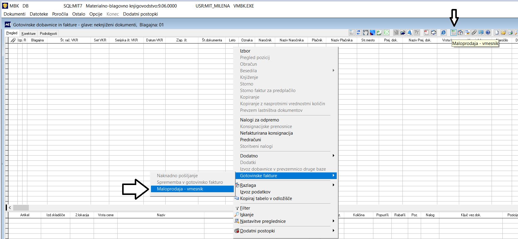Choose Filter from the context menu
The width and height of the screenshot is (518, 239).
tap(286, 208)
